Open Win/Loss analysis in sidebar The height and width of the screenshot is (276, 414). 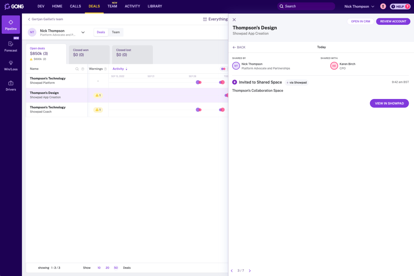[x=11, y=66]
